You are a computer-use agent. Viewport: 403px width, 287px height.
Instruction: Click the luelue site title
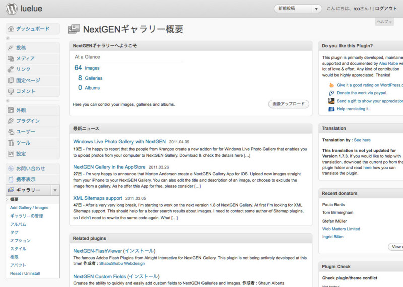31,8
